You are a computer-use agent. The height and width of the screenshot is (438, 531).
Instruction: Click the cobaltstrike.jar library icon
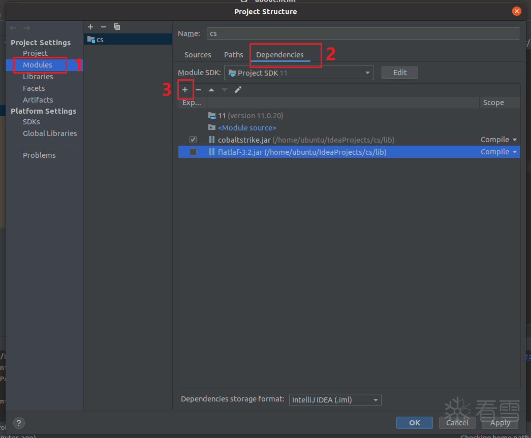[212, 140]
